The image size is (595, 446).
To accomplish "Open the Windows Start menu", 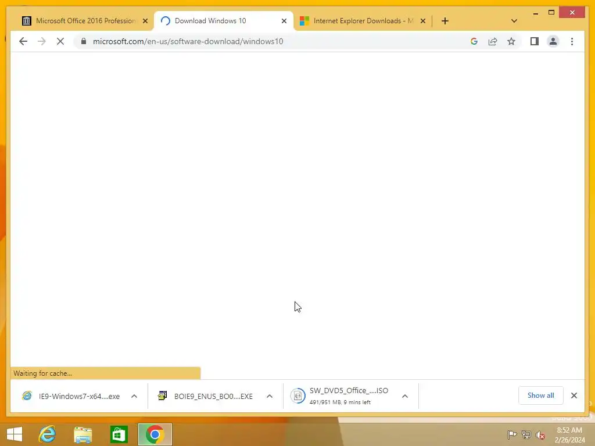I will [15, 434].
